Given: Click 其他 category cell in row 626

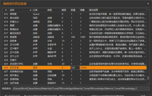Looking at the screenshot, I should (x=35, y=68).
